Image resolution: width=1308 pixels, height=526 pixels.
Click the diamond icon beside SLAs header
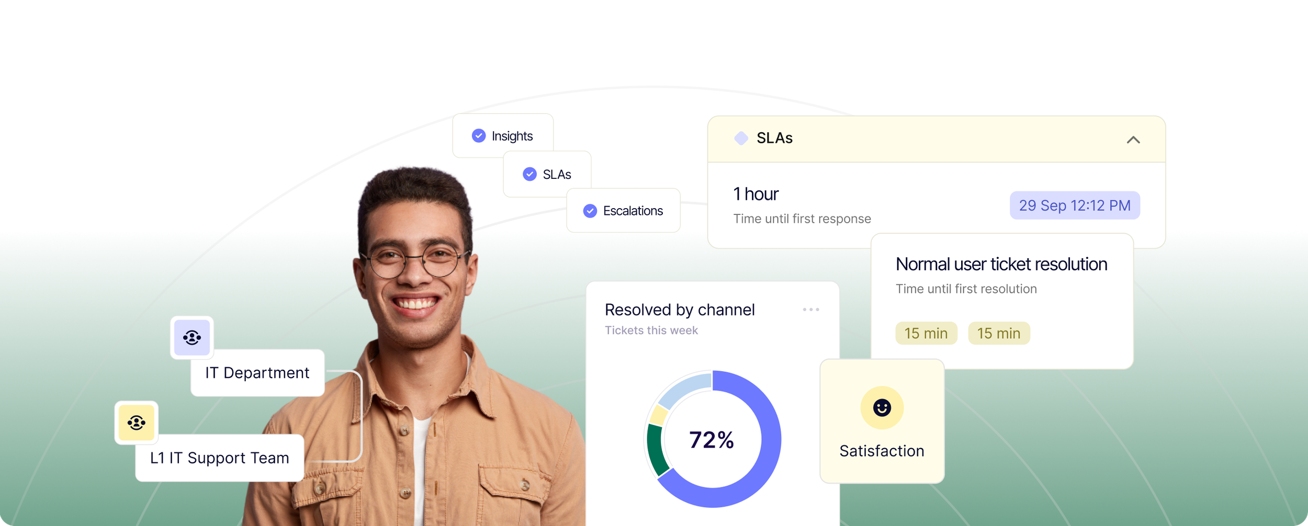tap(741, 138)
